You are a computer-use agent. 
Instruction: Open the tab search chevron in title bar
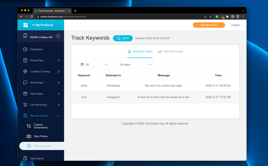243,11
